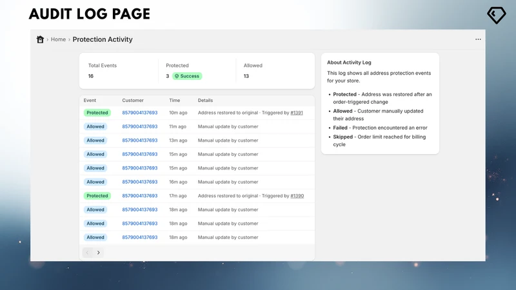Click the Event column header

tap(90, 101)
